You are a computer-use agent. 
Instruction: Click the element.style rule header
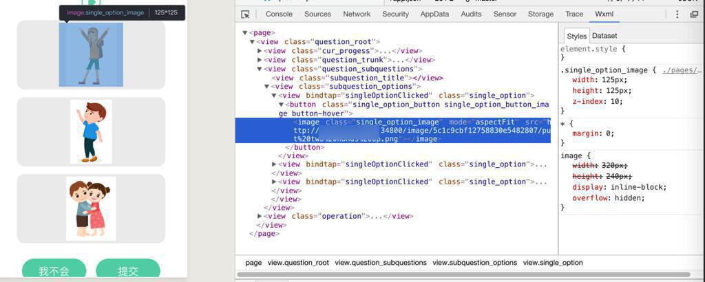[593, 49]
